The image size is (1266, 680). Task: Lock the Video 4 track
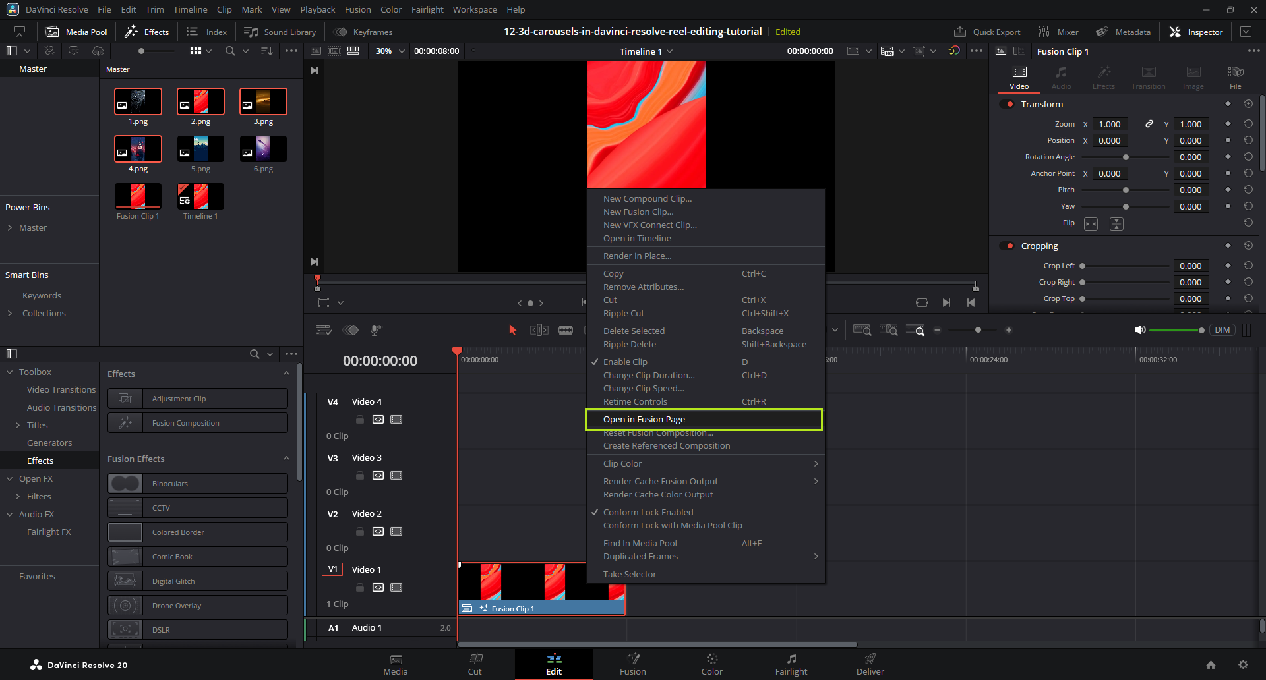pos(360,420)
